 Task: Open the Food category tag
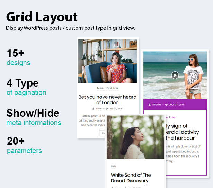[x=109, y=88]
